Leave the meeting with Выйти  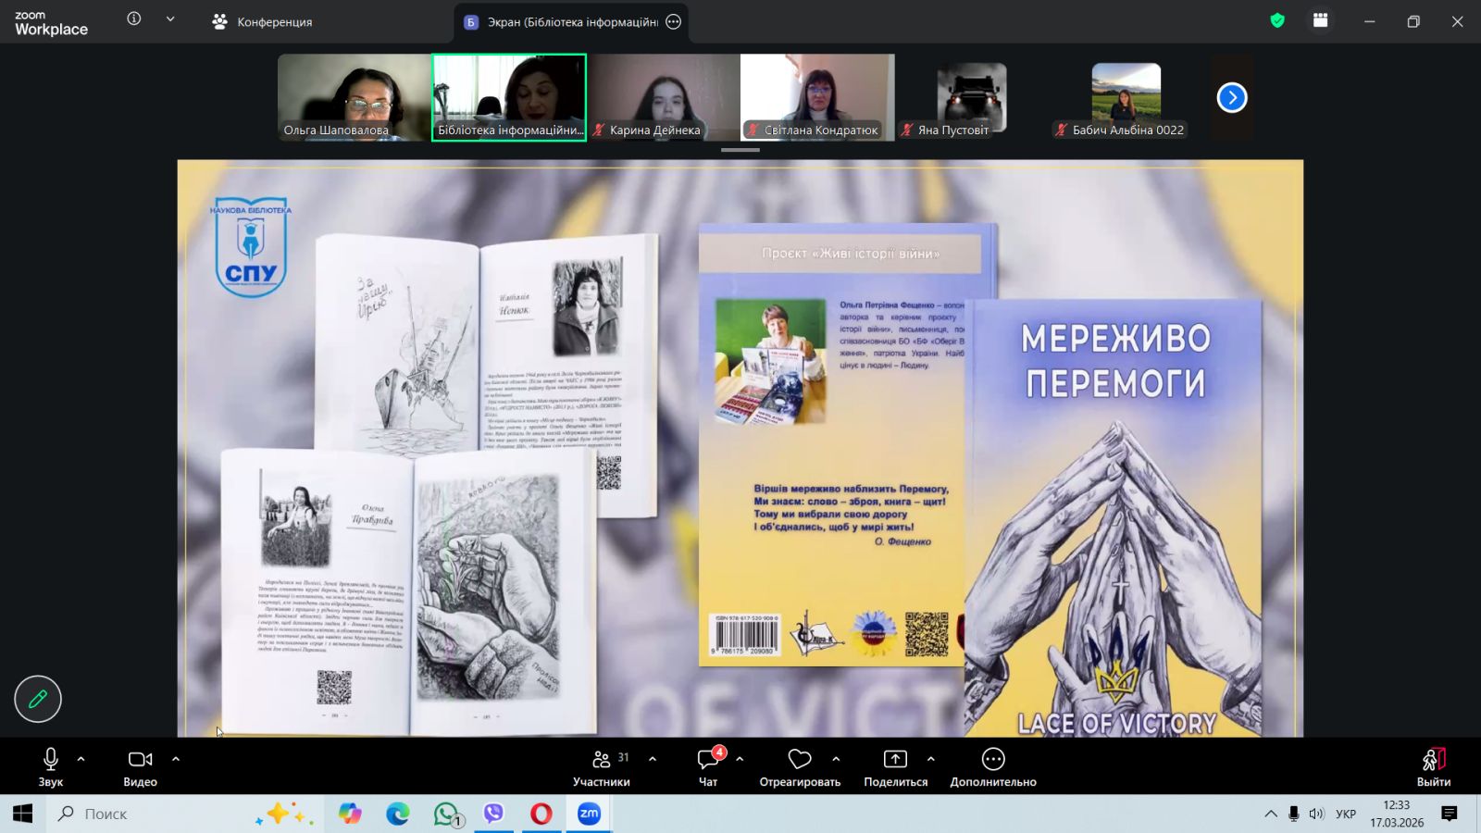click(1433, 766)
